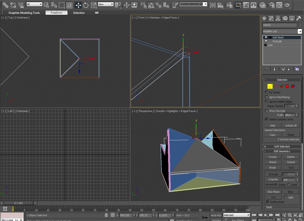
Task: Activate Select and Uniform Scale tool
Action: [94, 5]
